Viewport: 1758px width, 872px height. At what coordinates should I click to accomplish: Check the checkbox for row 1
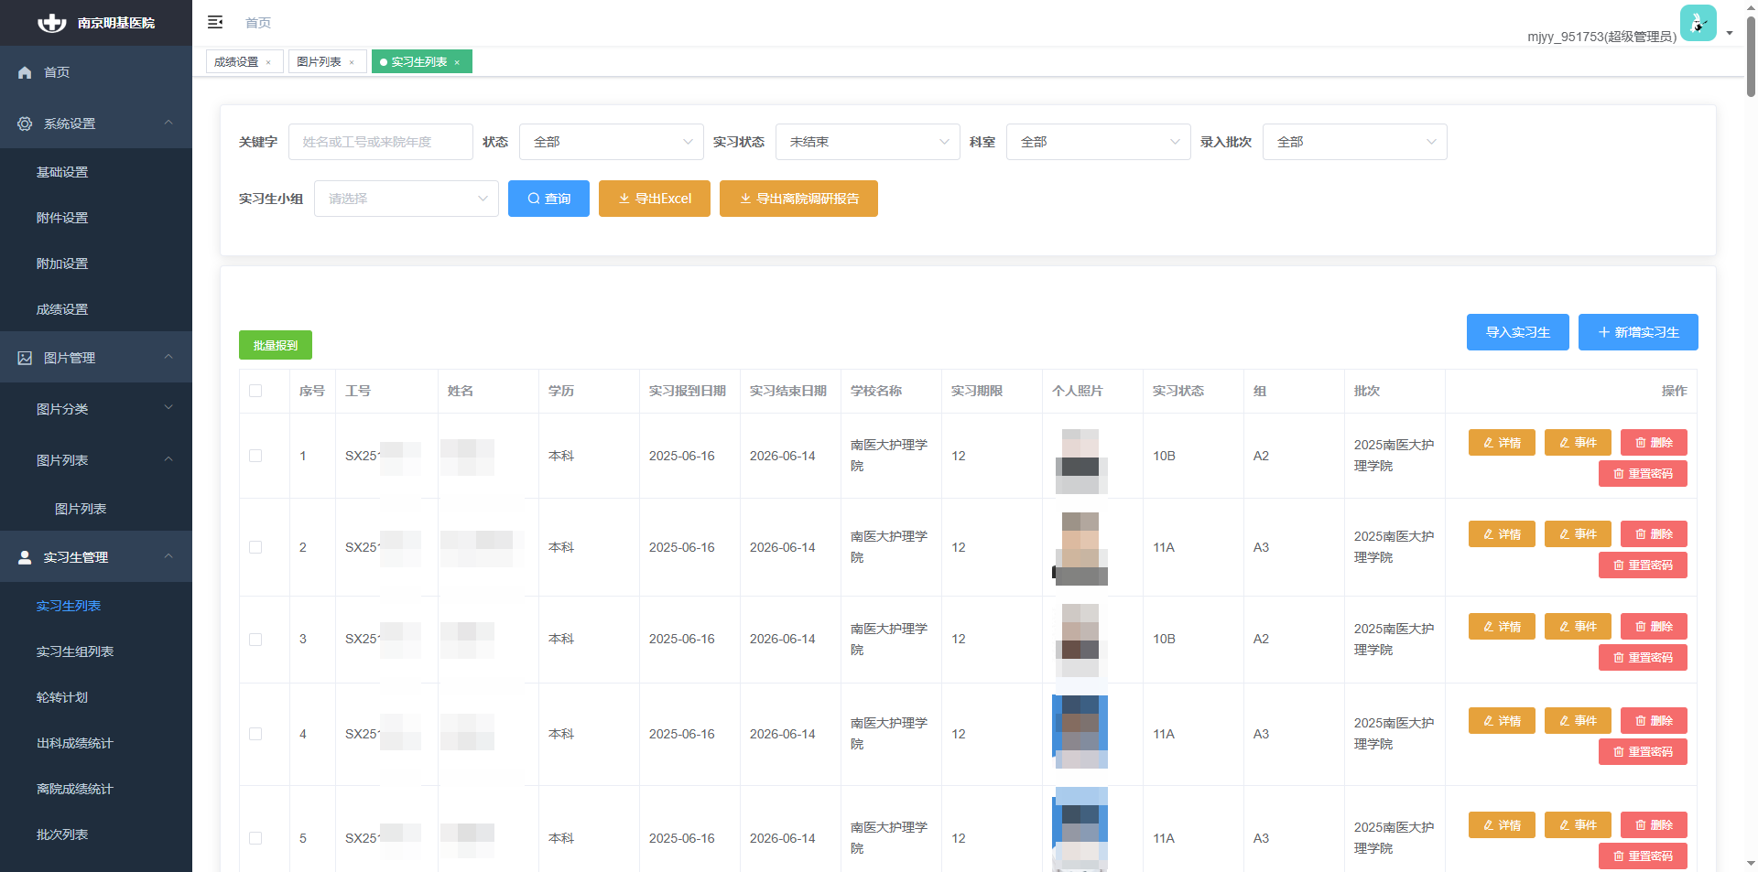tap(255, 456)
